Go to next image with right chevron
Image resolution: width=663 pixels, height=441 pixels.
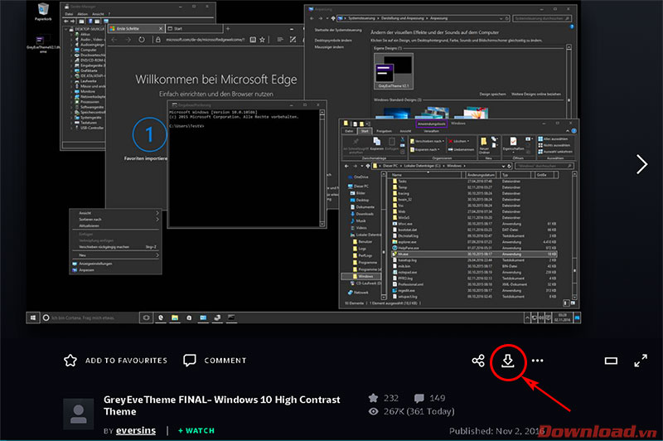click(x=641, y=164)
